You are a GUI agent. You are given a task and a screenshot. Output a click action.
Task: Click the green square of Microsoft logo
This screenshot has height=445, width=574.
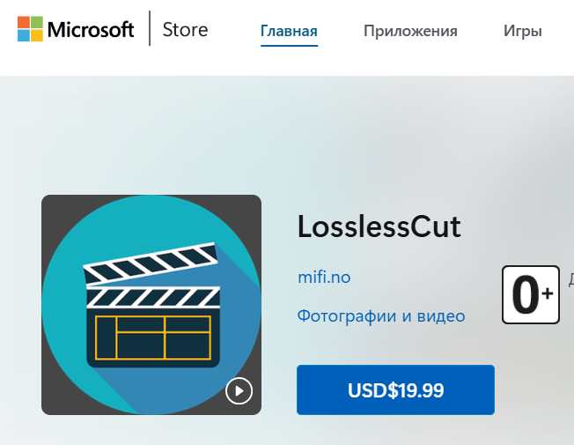pos(37,22)
